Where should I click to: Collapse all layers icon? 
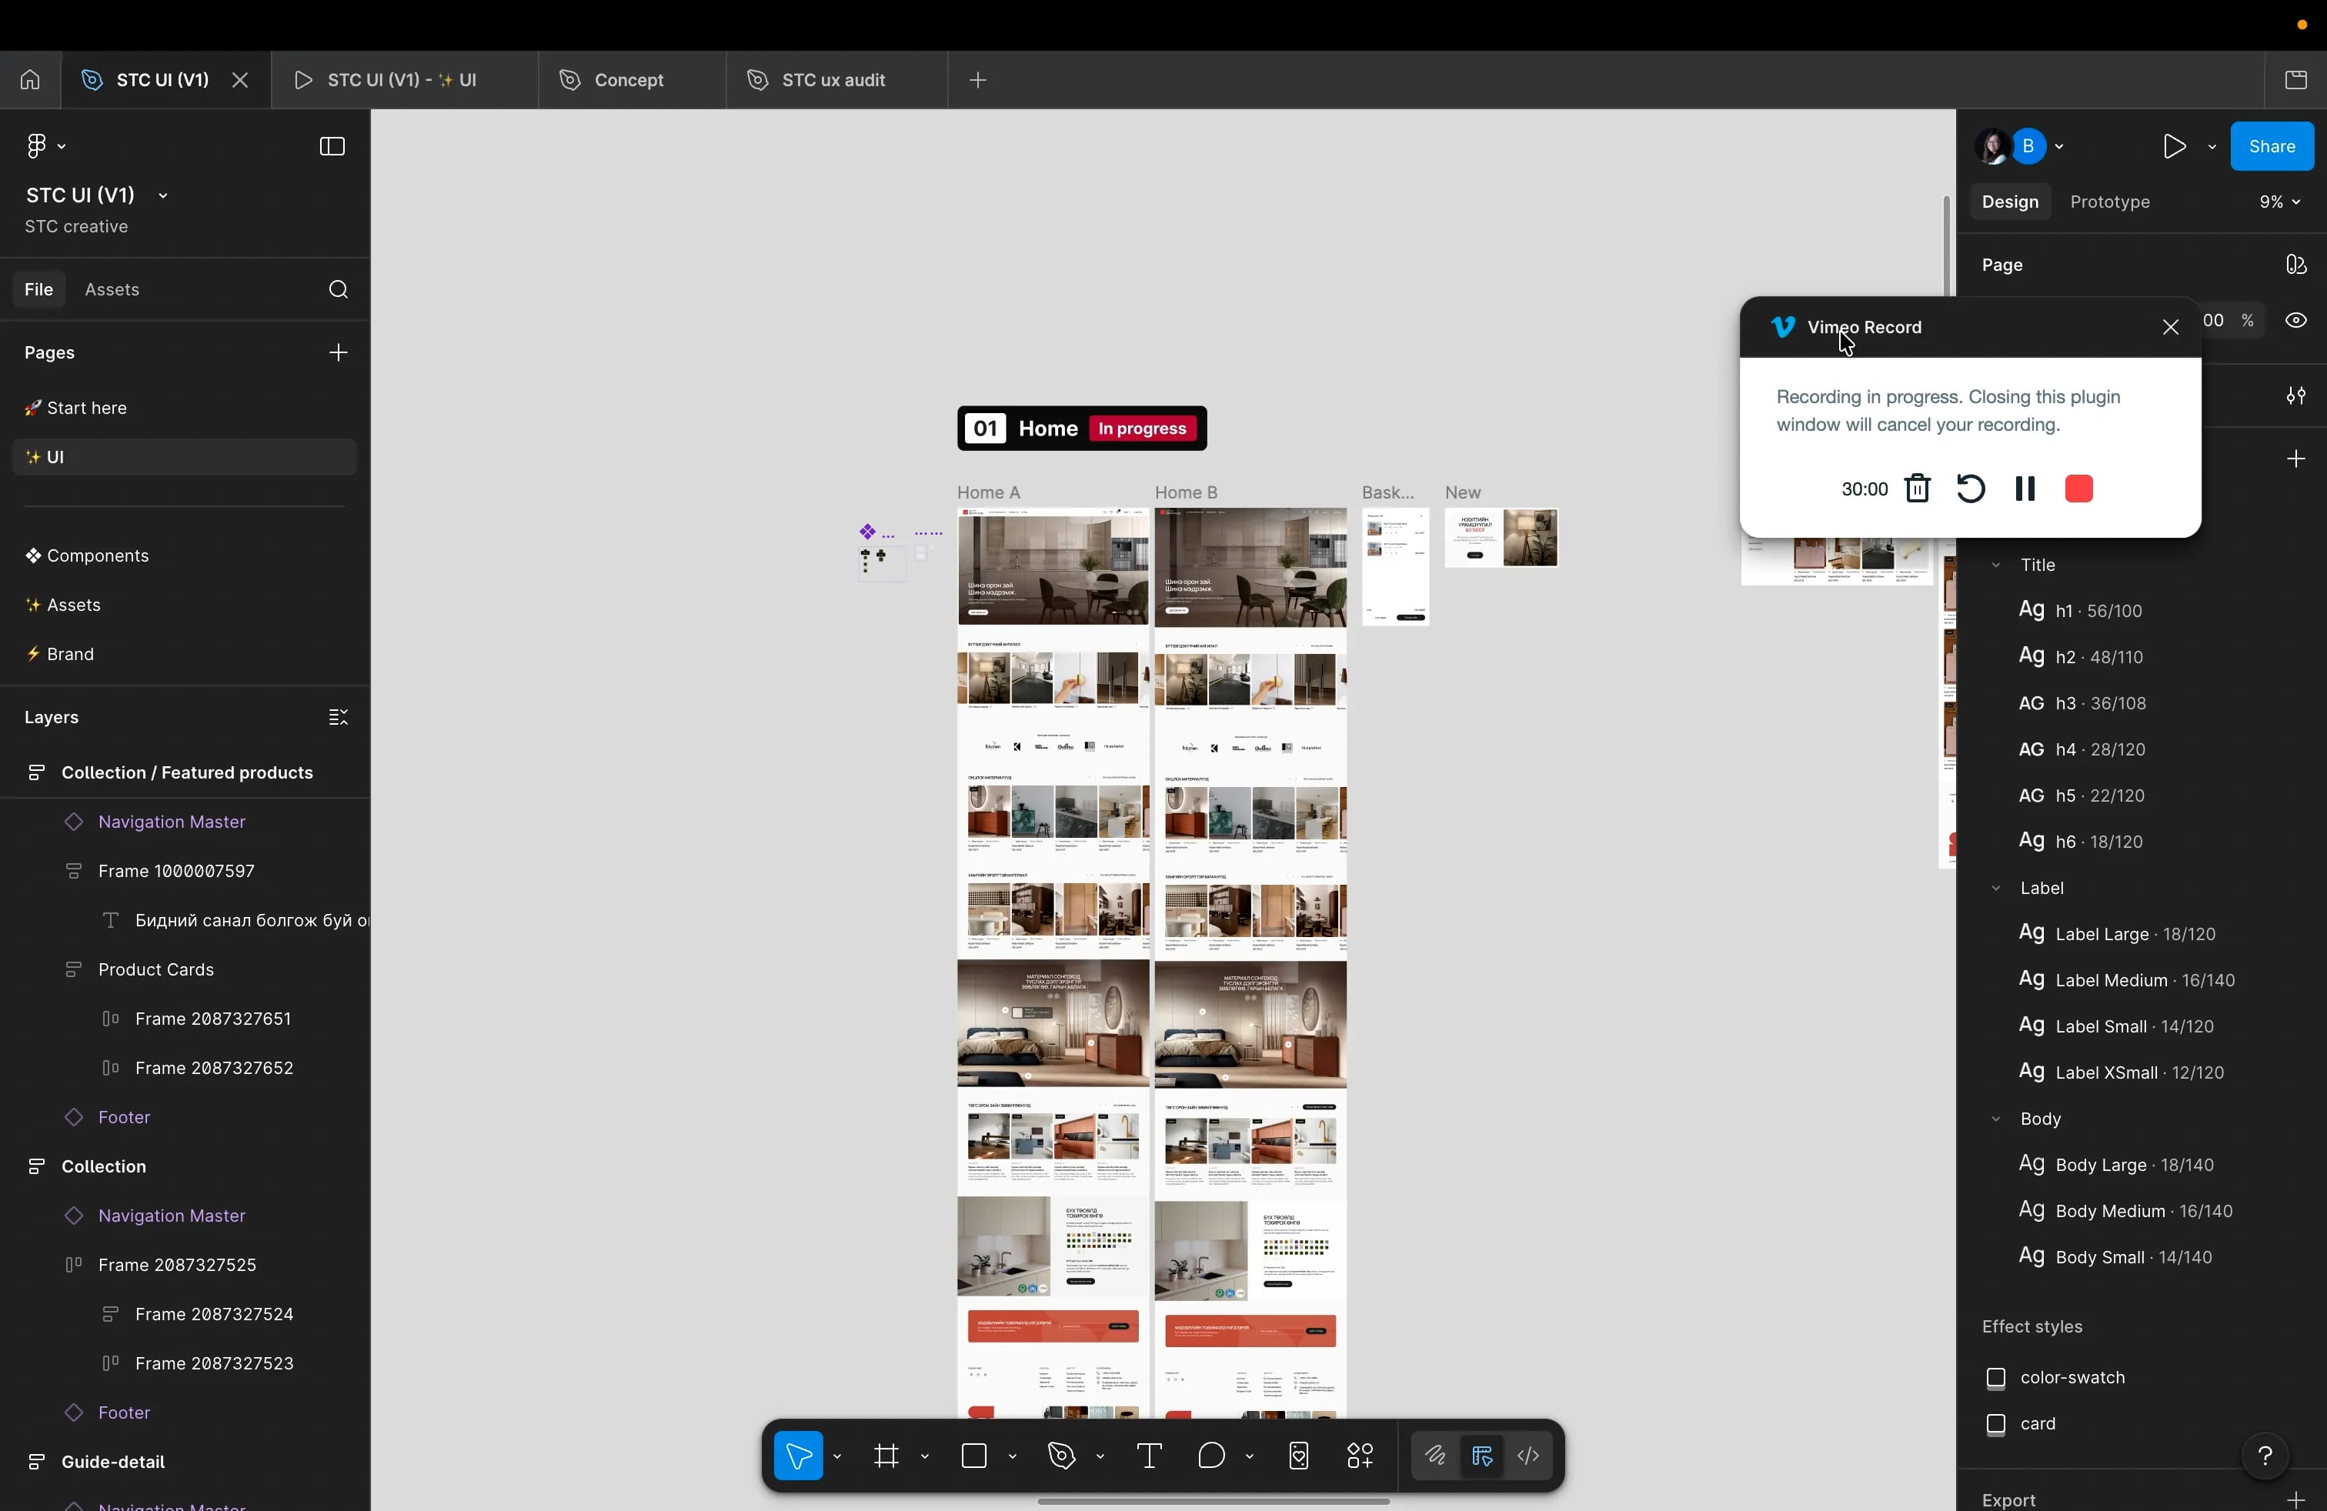[x=339, y=719]
